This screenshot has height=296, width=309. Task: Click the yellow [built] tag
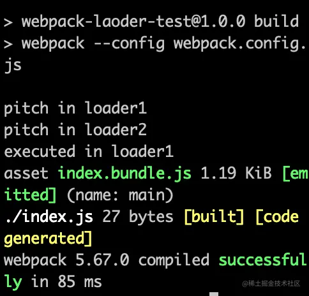click(x=215, y=217)
